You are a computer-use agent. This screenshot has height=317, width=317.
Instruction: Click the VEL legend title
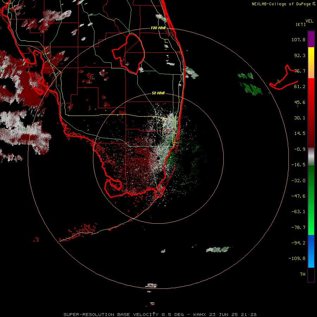click(x=309, y=21)
